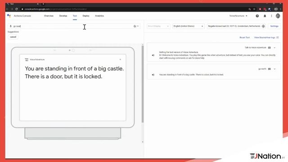Screen dimensions: 288x162
Task: Click the "Suggestions" label
Action: tap(13, 32)
